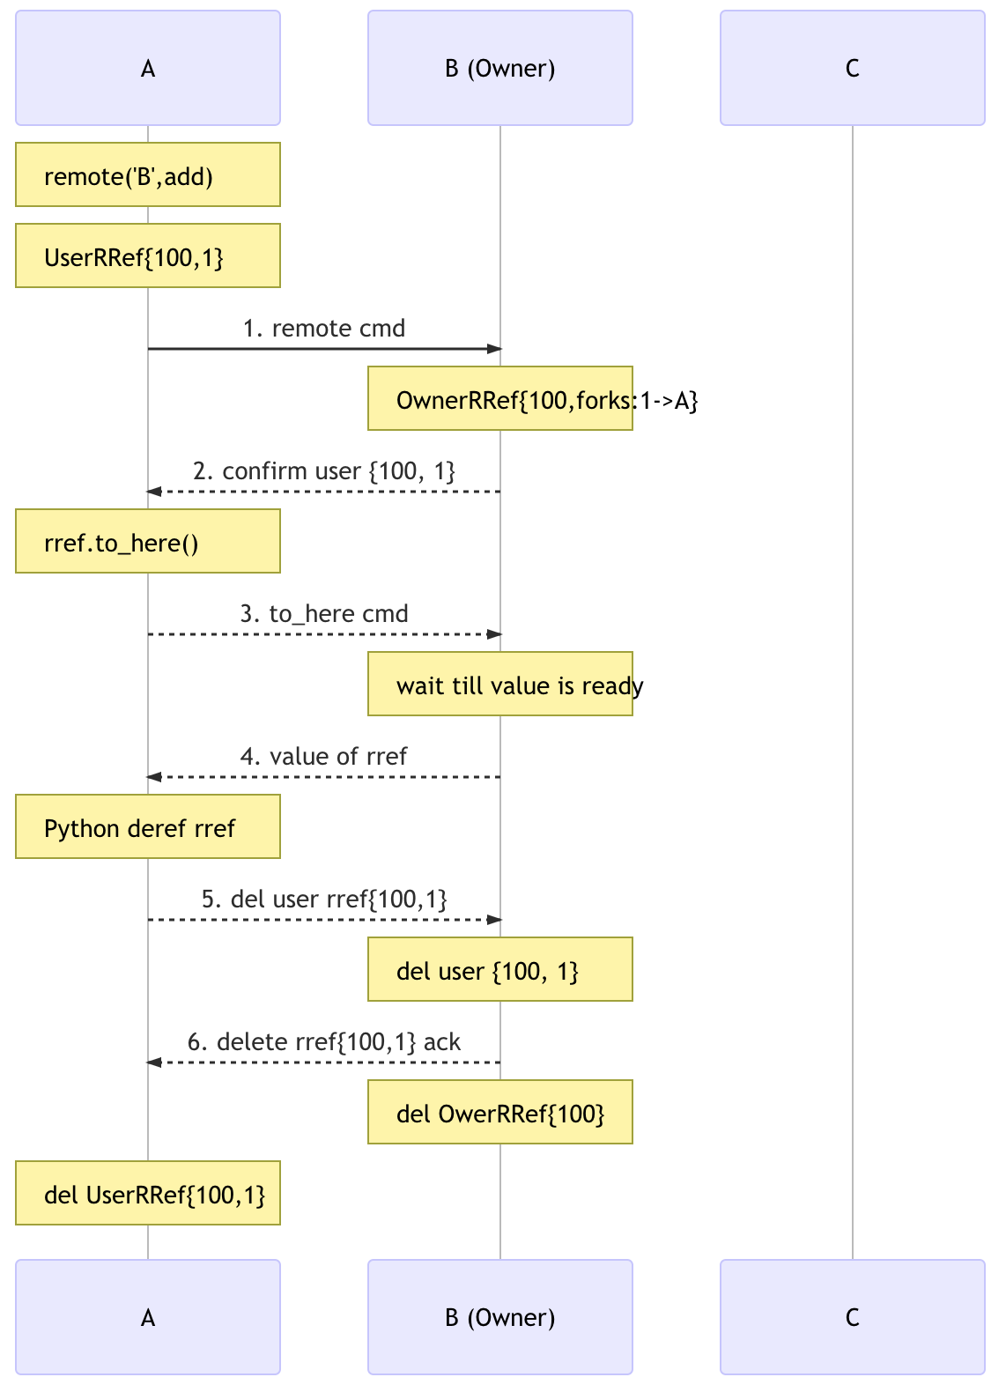
Task: Select the bottom A participant box
Action: click(148, 1317)
